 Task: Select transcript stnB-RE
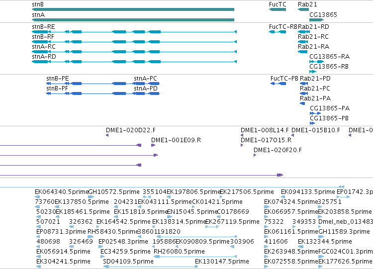(134, 32)
